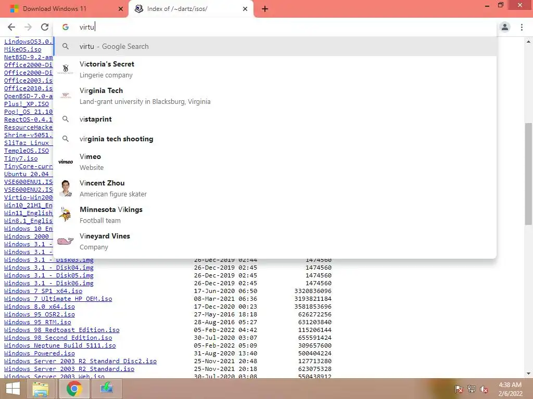Viewport: 533px width, 399px height.
Task: Click the Vineyard Vines whale icon
Action: tap(65, 241)
